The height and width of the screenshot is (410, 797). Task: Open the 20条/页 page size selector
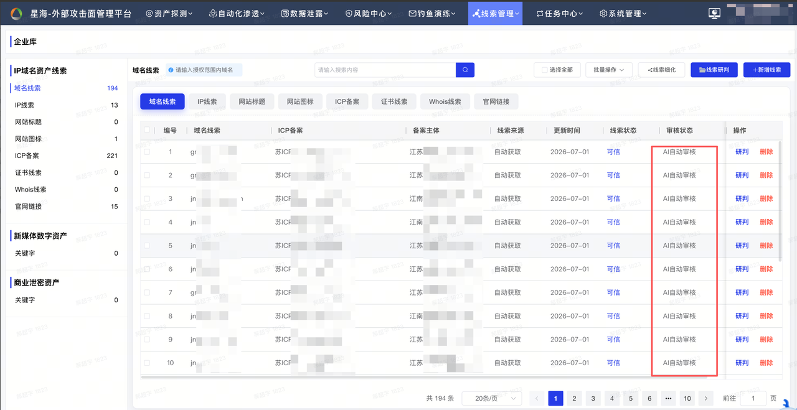click(492, 398)
